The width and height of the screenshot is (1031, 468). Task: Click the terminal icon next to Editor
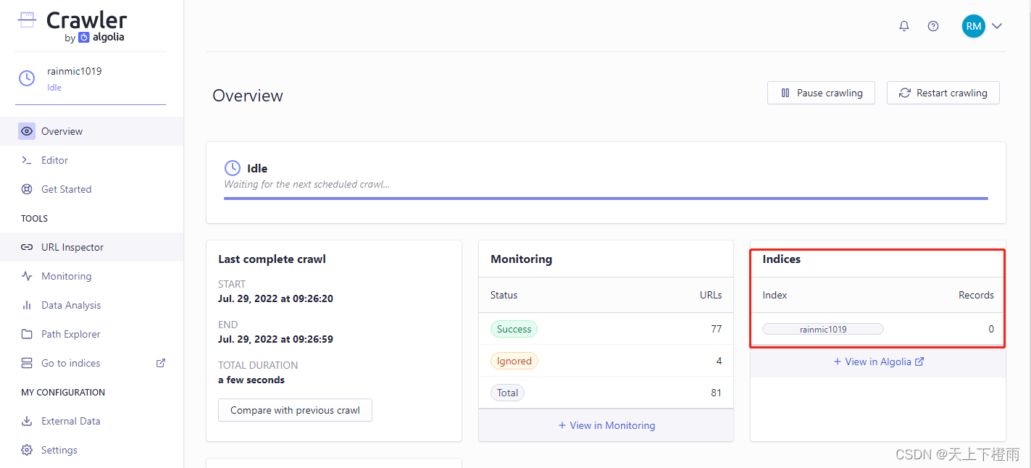[27, 160]
